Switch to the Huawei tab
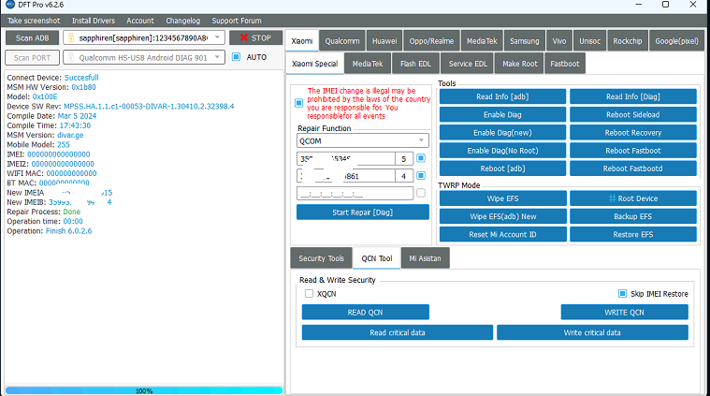 coord(384,41)
